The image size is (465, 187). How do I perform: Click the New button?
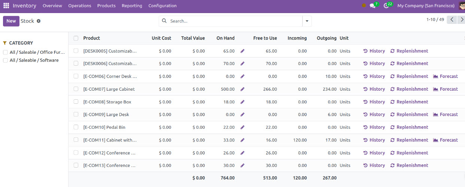pos(11,21)
